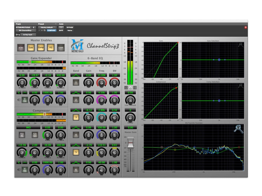The image size is (262, 196).
Task: Click the compressor sidechain listen speaker icon
Action: (19, 170)
